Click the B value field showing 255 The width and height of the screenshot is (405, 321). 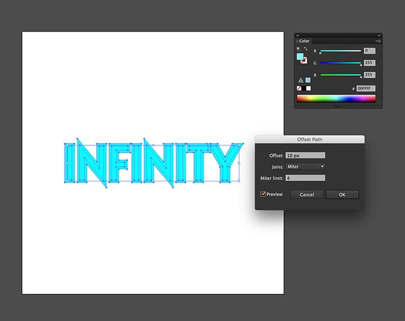click(x=370, y=75)
